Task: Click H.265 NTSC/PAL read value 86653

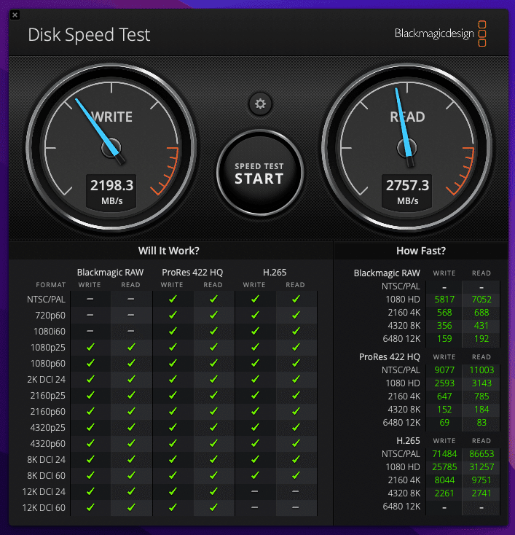Action: (x=481, y=454)
